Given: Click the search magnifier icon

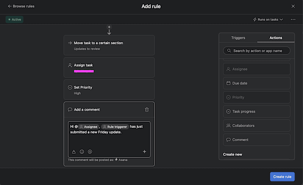Looking at the screenshot, I should tap(229, 51).
